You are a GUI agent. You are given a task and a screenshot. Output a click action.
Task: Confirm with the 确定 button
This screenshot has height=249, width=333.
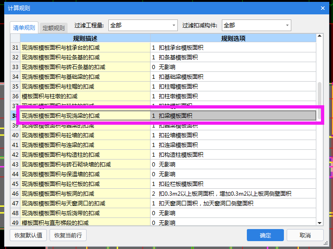point(265,235)
